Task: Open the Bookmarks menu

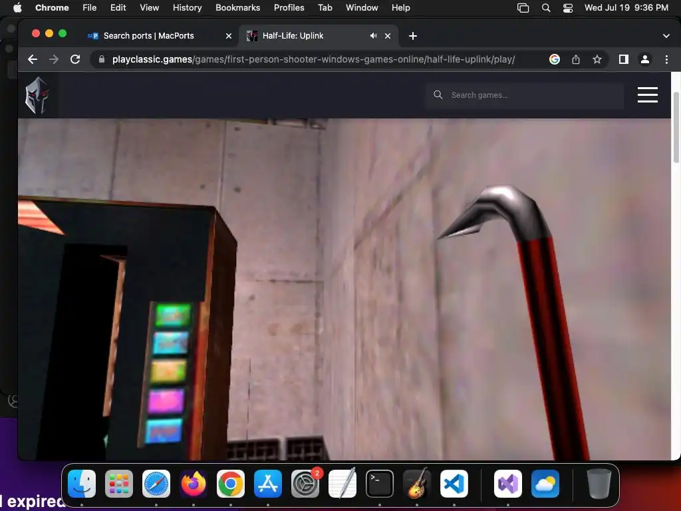Action: (237, 8)
